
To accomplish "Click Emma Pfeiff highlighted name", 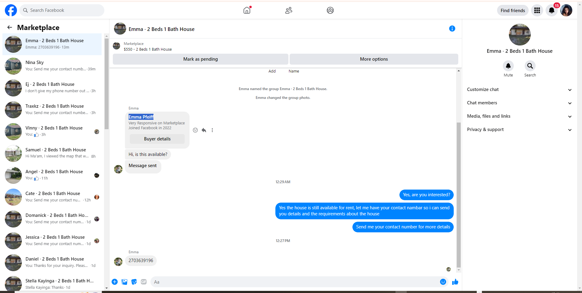I will coord(141,117).
